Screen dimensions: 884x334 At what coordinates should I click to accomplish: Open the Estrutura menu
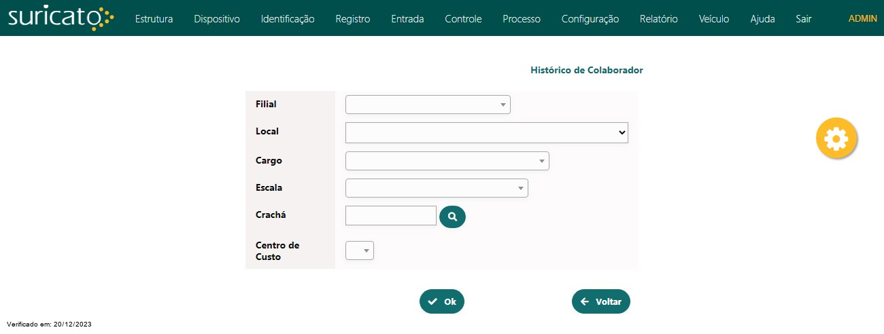click(154, 19)
